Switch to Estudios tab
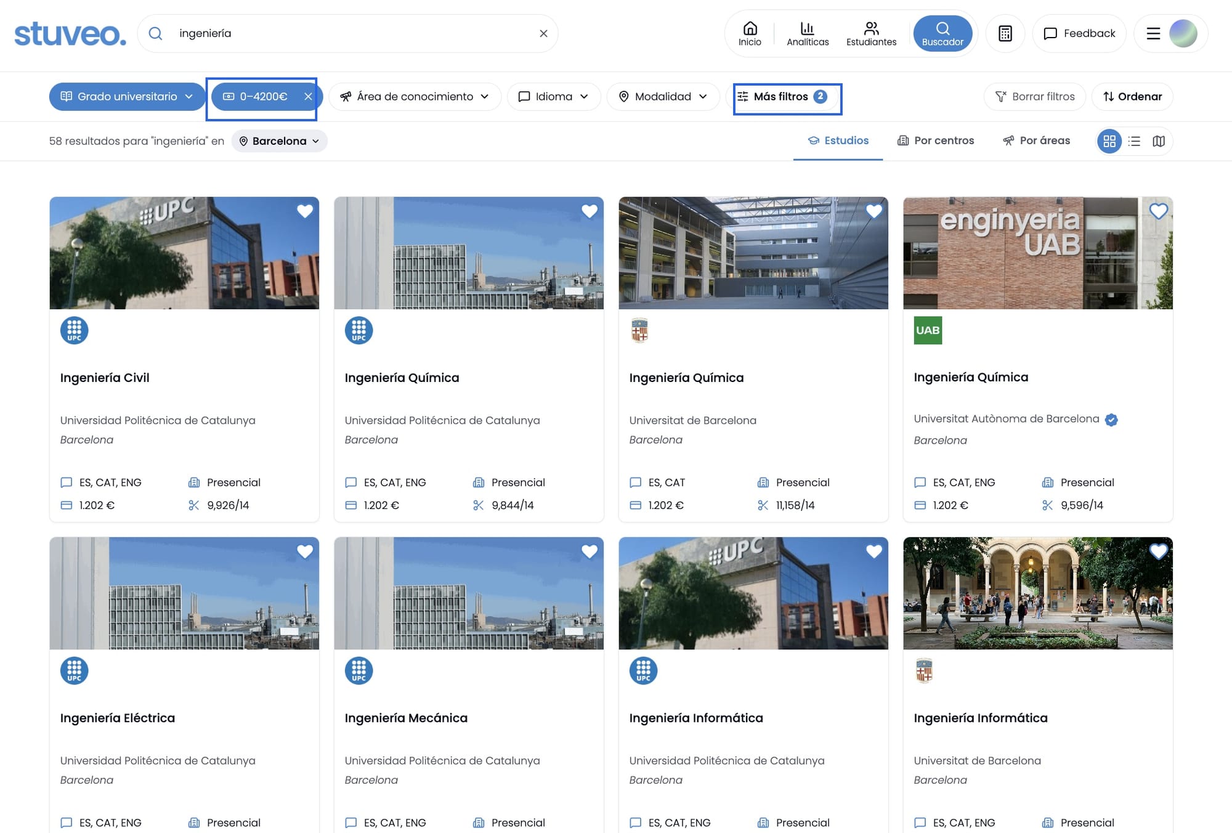1232x833 pixels. tap(838, 140)
